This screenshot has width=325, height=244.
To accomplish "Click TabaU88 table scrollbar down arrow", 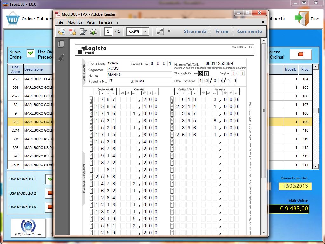I will [x=316, y=166].
